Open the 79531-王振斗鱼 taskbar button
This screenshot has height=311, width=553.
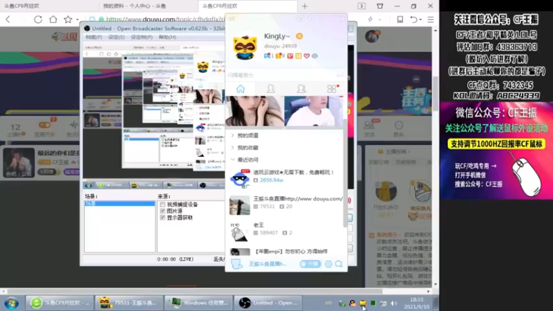[129, 303]
